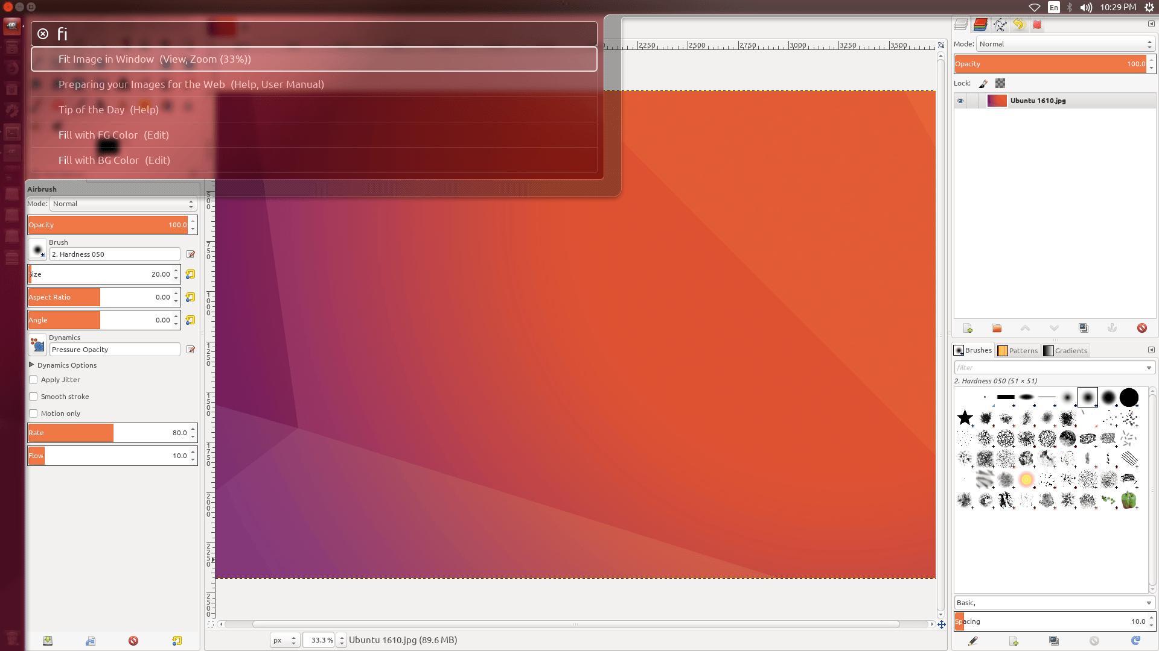Image resolution: width=1159 pixels, height=651 pixels.
Task: Edit the selected brush in Brushes panel
Action: 973,641
